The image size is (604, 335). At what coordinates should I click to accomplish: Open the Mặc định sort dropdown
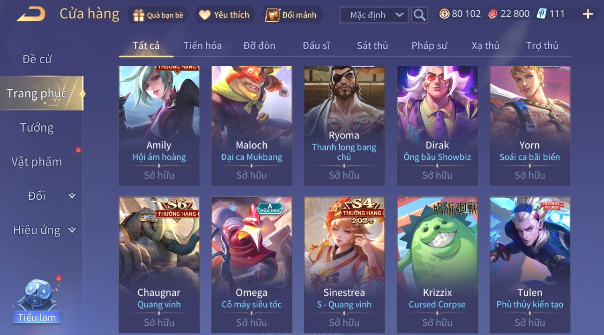click(x=374, y=15)
